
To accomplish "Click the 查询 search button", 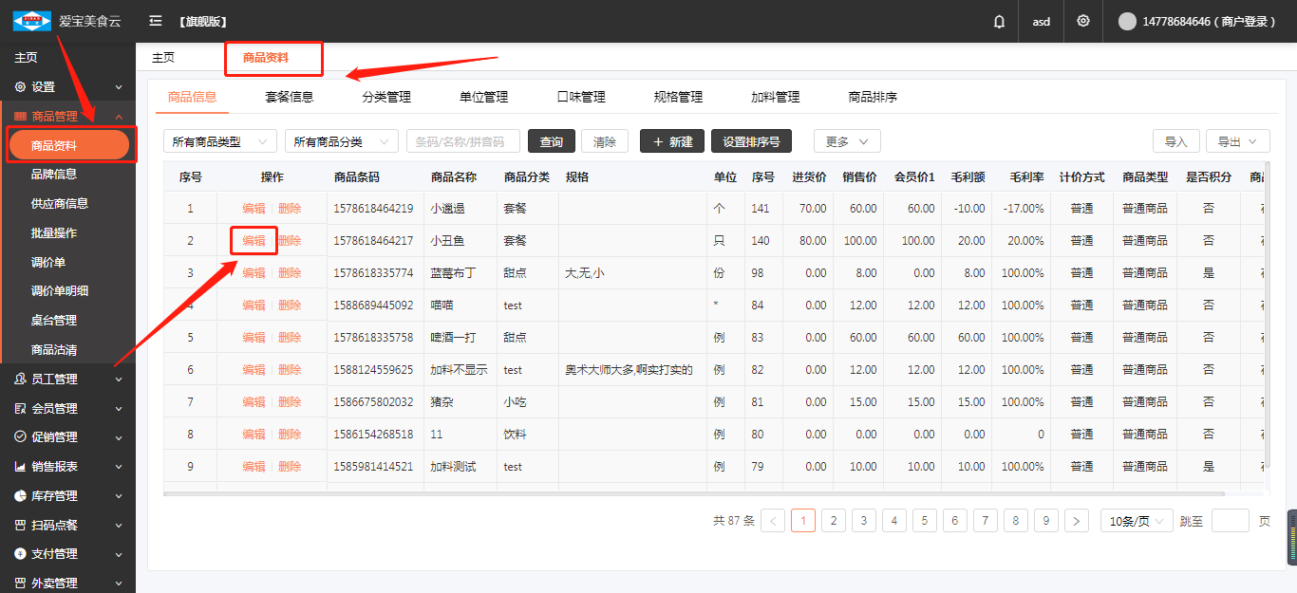I will [x=551, y=141].
